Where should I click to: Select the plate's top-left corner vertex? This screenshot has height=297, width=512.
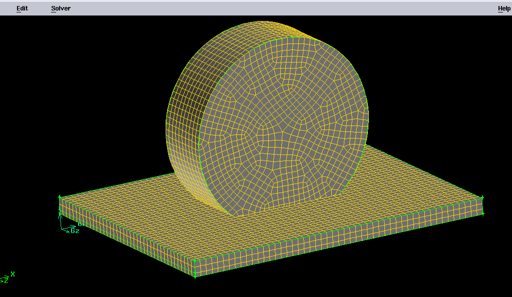pos(60,197)
